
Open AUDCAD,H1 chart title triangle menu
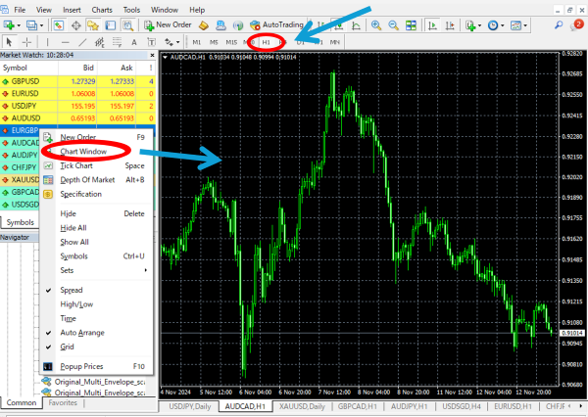tap(166, 58)
